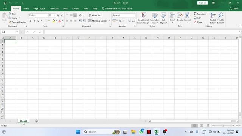Expand the Name Box dropdown arrow
This screenshot has width=242, height=136.
point(17,32)
